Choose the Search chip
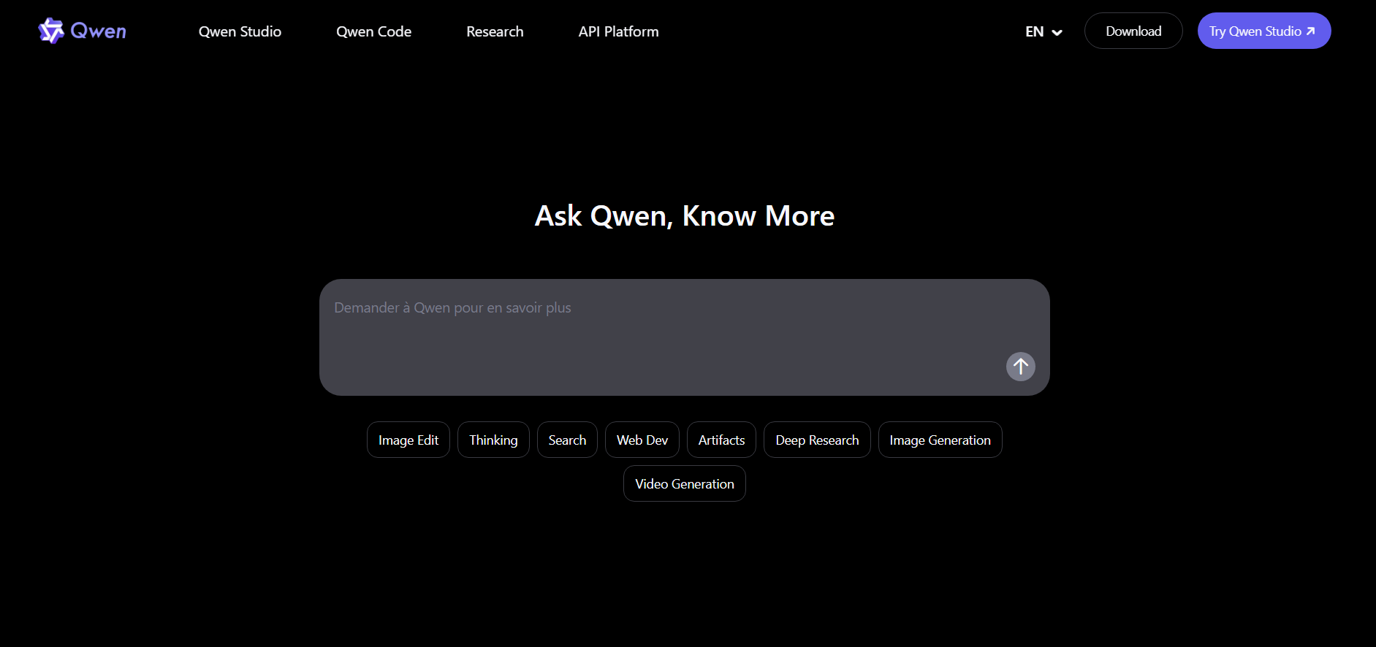 pos(567,440)
